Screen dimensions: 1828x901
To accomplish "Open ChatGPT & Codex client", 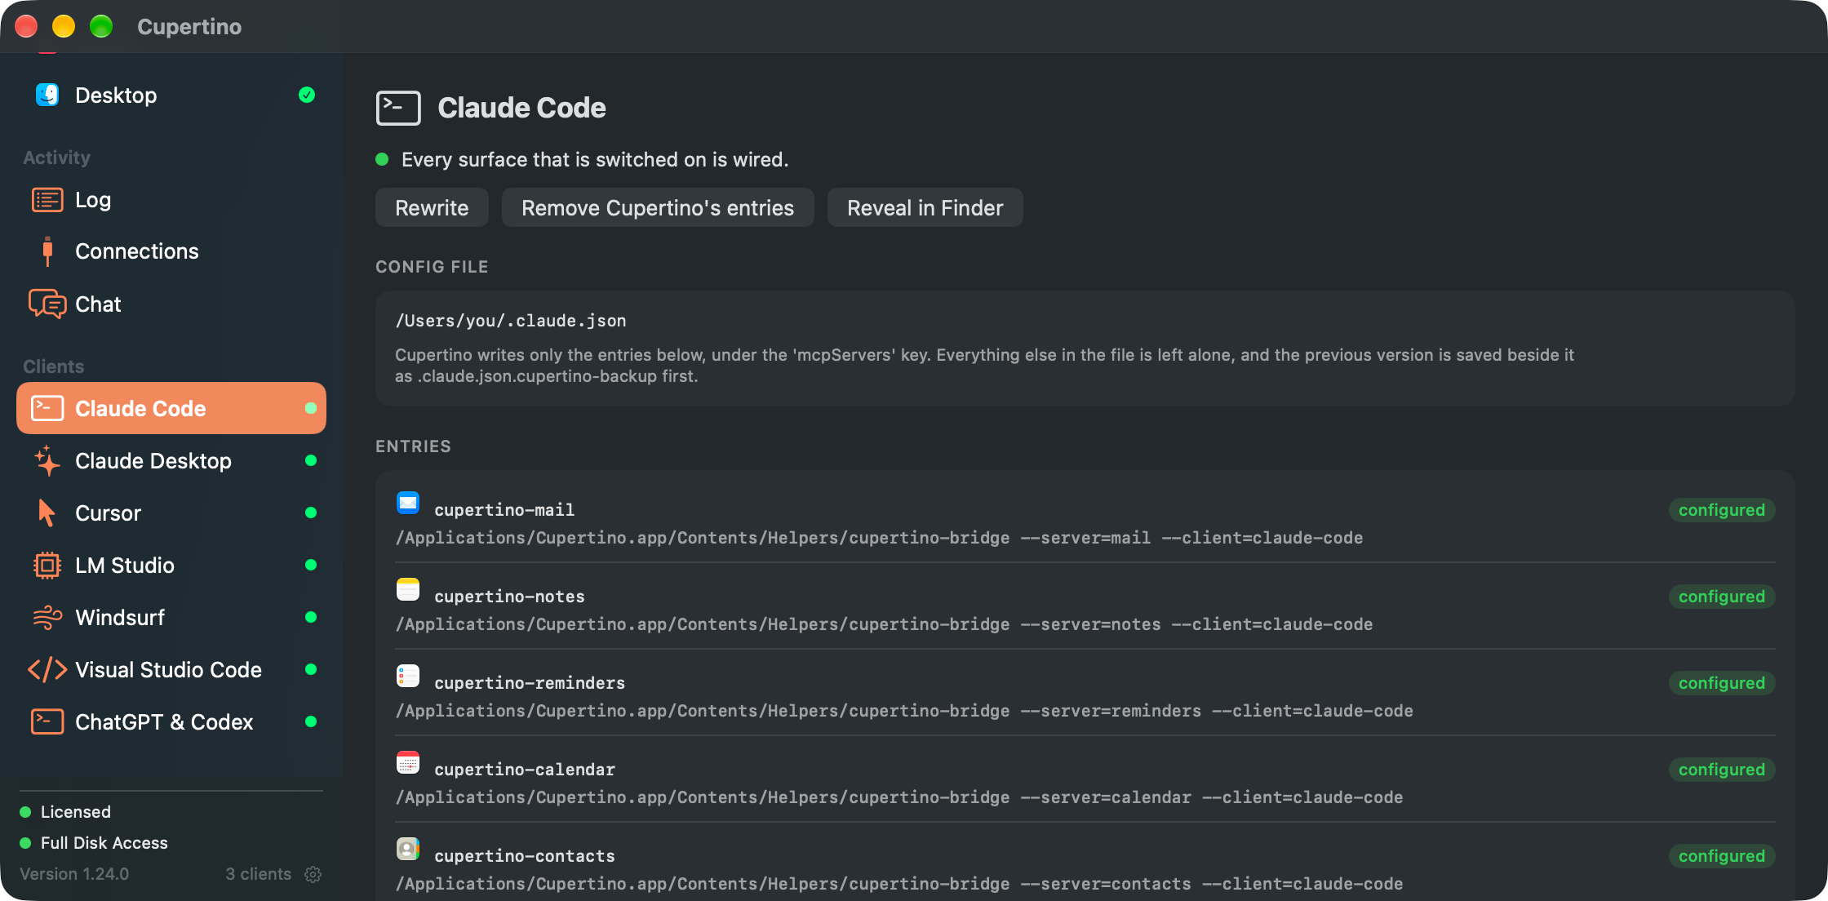I will (171, 722).
